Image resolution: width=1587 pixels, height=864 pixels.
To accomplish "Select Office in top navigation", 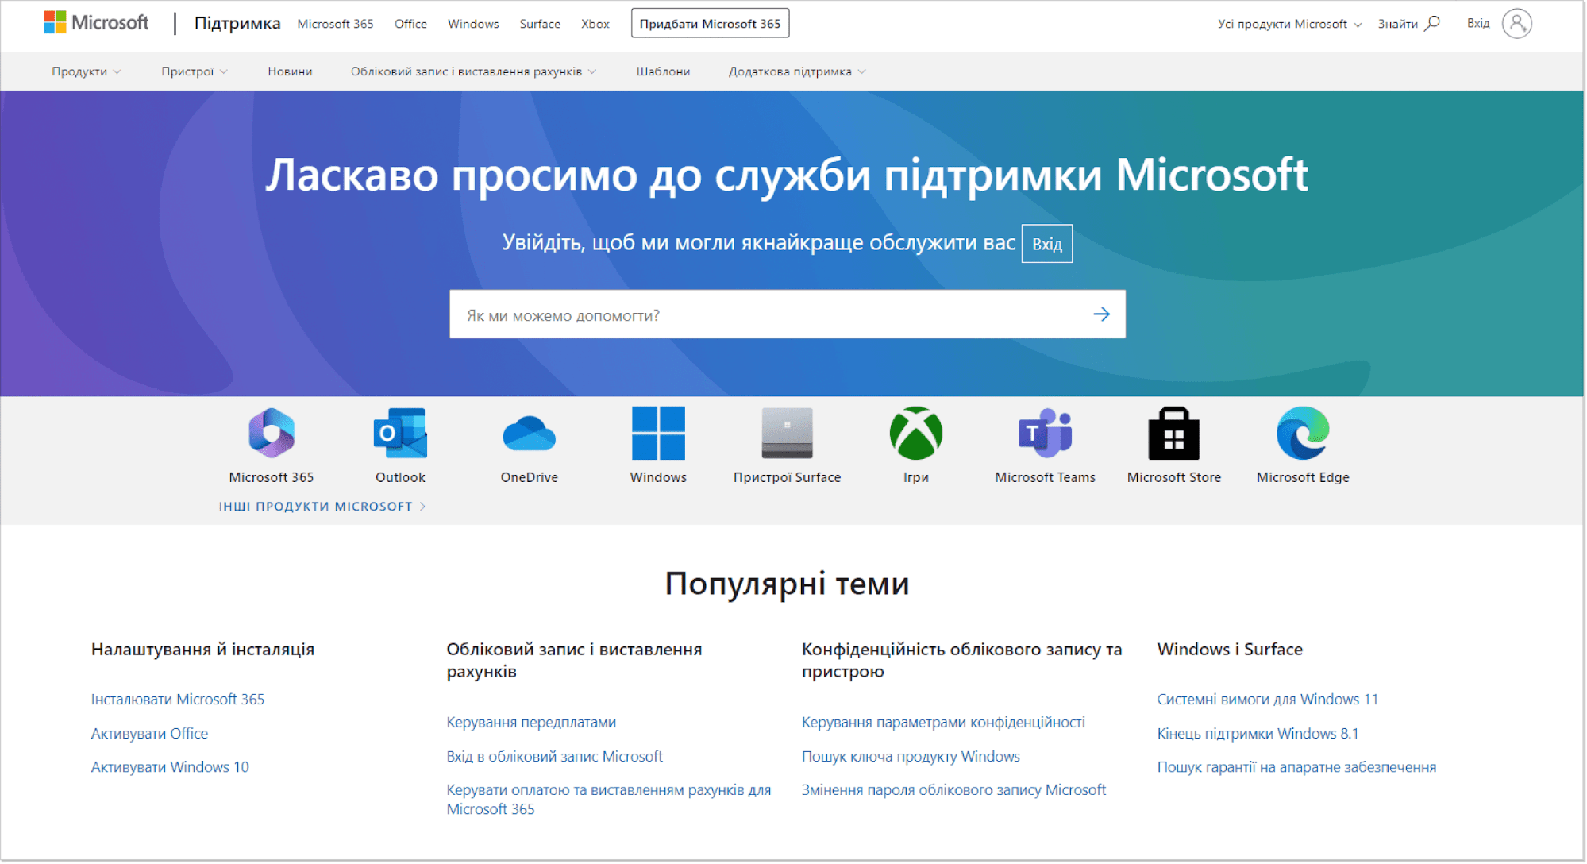I will (410, 24).
